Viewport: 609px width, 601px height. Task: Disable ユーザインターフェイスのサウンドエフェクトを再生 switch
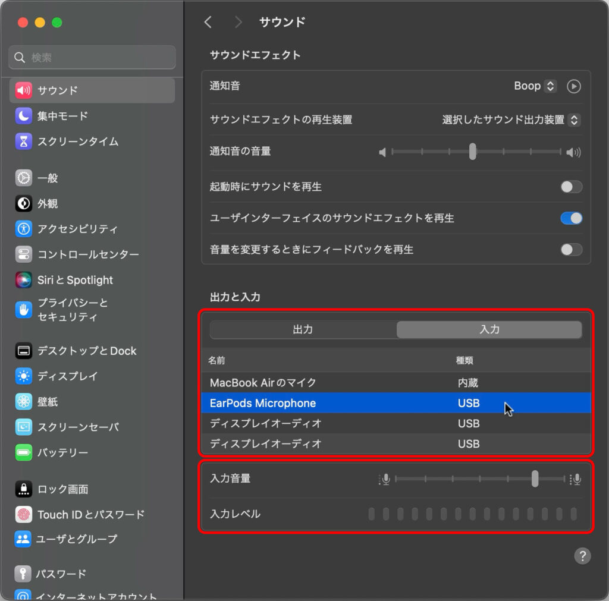(x=572, y=218)
